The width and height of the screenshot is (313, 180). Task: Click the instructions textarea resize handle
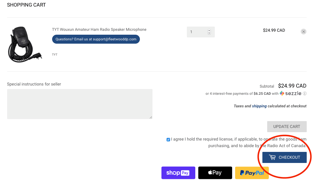[151, 117]
